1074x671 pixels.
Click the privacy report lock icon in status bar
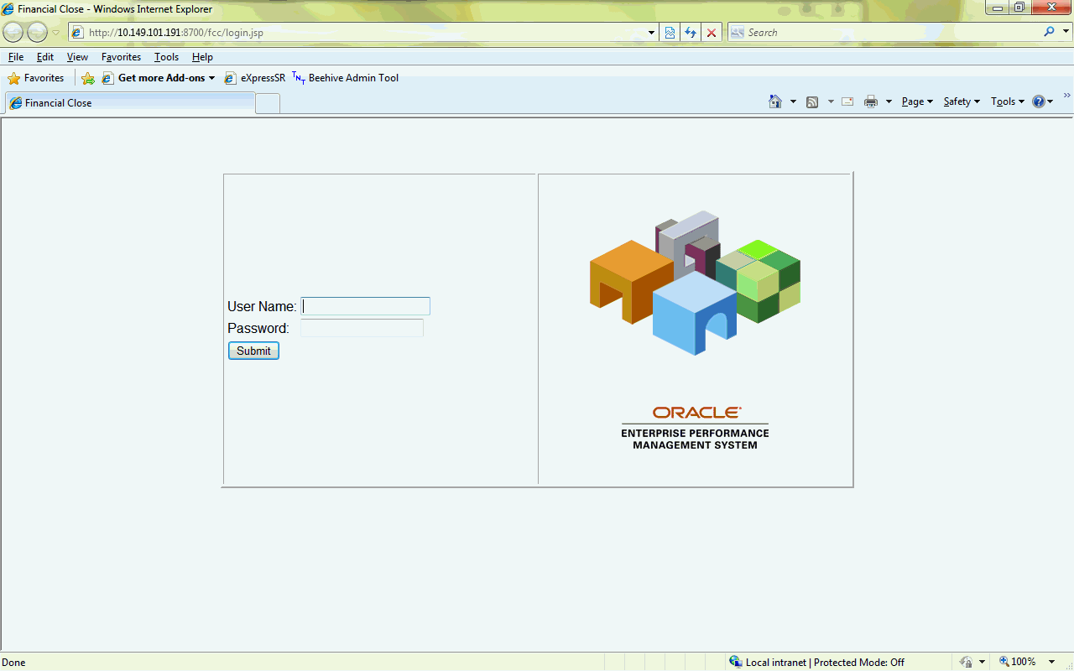[x=966, y=662]
